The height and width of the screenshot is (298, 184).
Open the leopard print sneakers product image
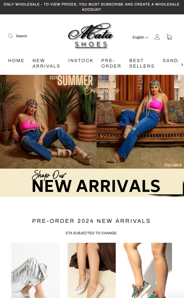(x=148, y=270)
